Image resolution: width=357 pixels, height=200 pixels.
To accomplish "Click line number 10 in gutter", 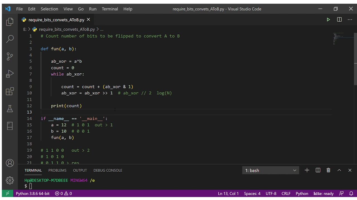I will (29, 93).
